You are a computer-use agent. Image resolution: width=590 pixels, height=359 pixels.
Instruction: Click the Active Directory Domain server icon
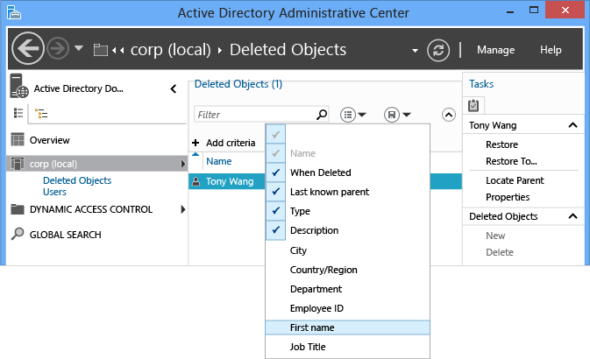[19, 86]
